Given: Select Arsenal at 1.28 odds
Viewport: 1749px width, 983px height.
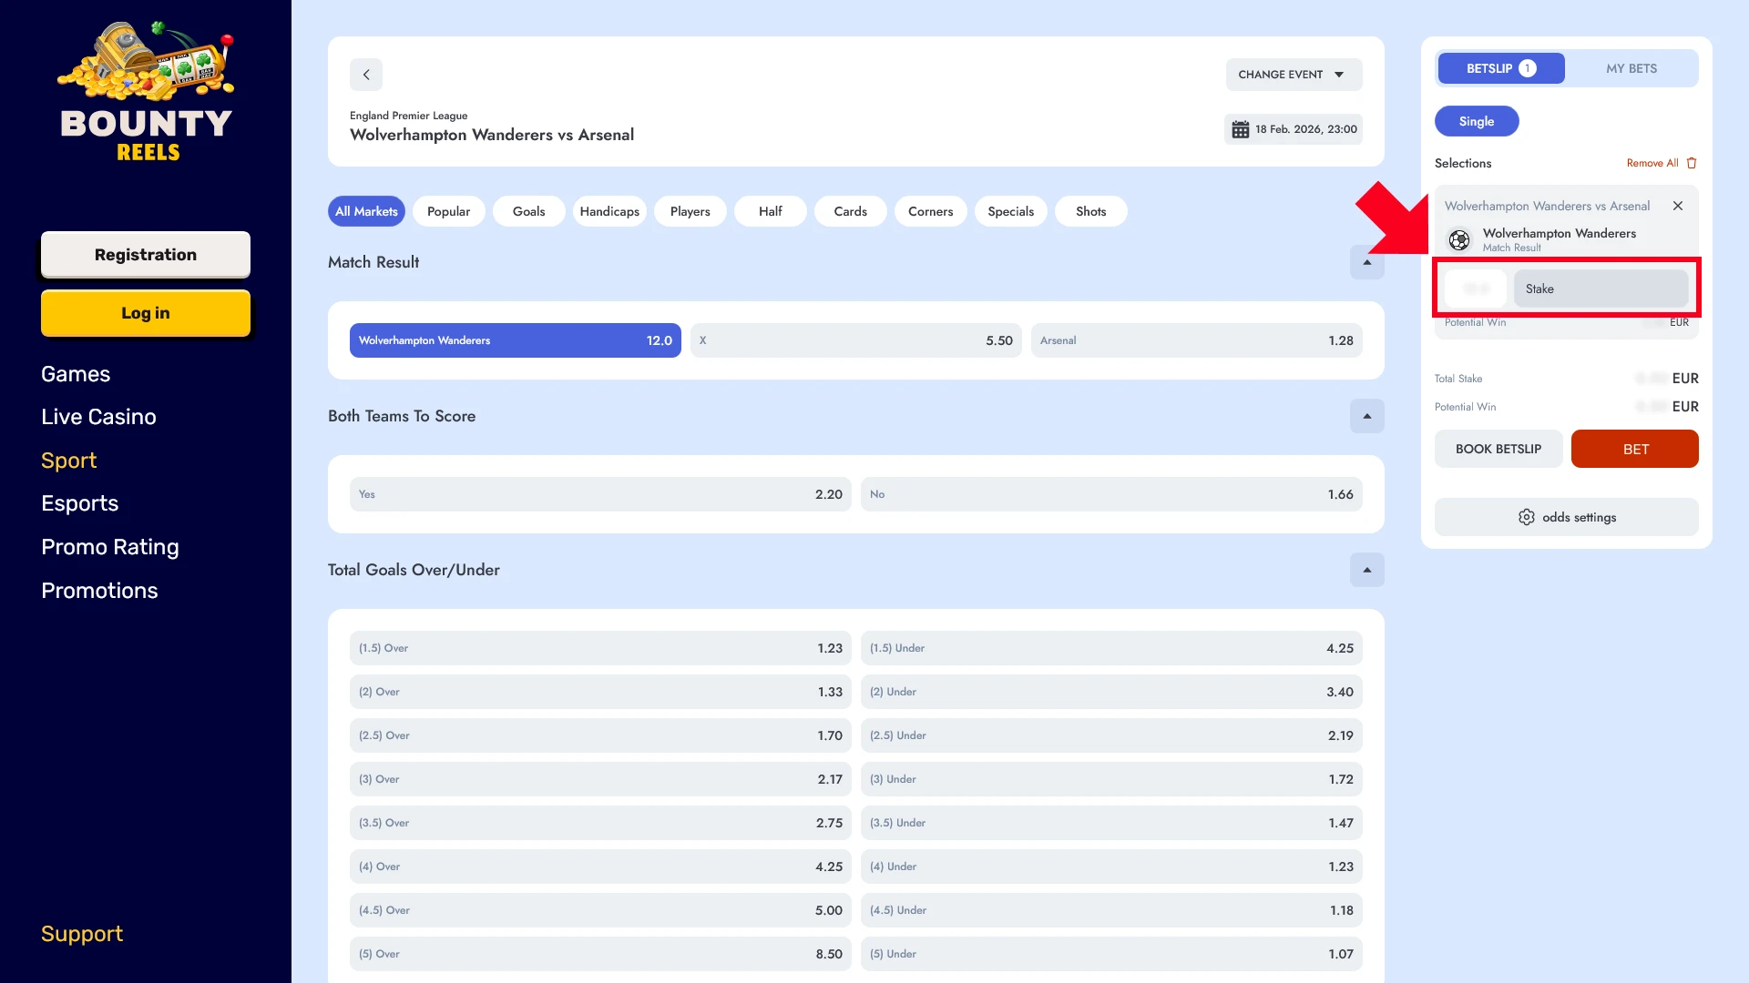Looking at the screenshot, I should pyautogui.click(x=1196, y=340).
